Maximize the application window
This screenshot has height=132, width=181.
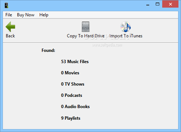158,4
